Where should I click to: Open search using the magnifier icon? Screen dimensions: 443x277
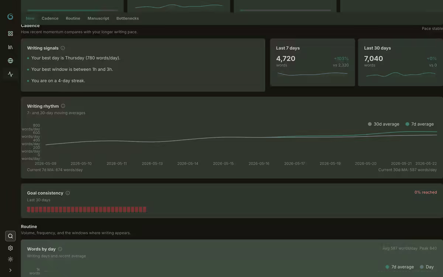[x=10, y=236]
